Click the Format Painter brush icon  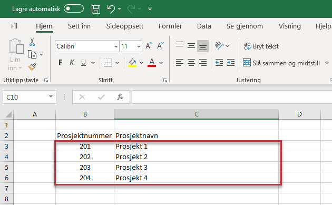click(x=32, y=67)
